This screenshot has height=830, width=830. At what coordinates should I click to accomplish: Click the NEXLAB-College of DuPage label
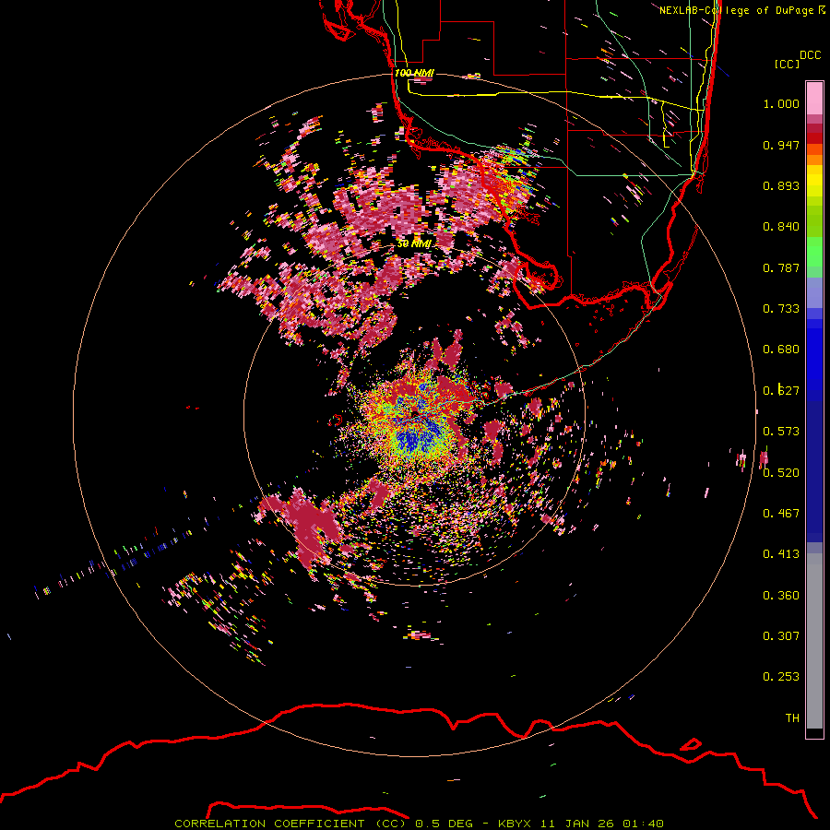[x=741, y=10]
